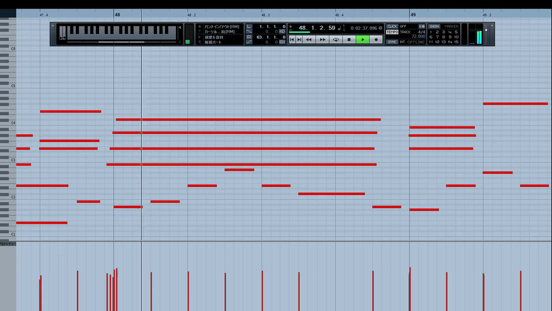Open the cursor record mode dropdown
The height and width of the screenshot is (311, 552).
coord(218,31)
